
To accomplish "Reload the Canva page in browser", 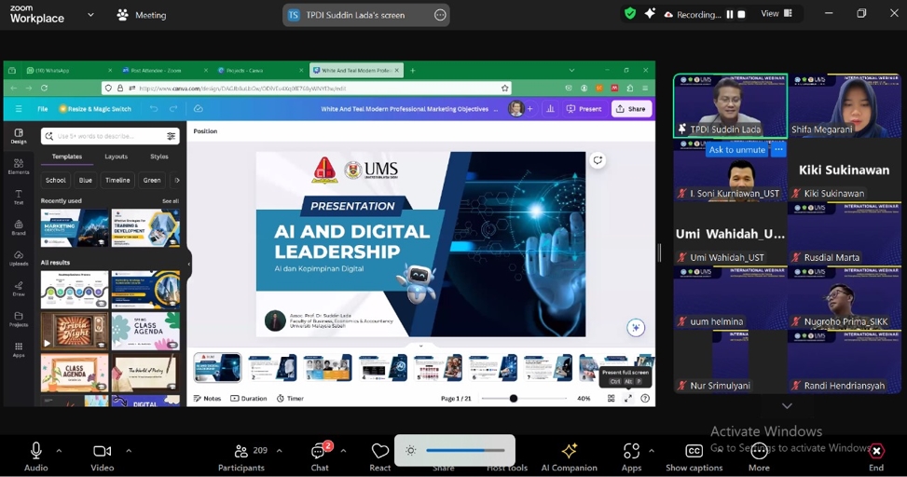I will [x=44, y=88].
